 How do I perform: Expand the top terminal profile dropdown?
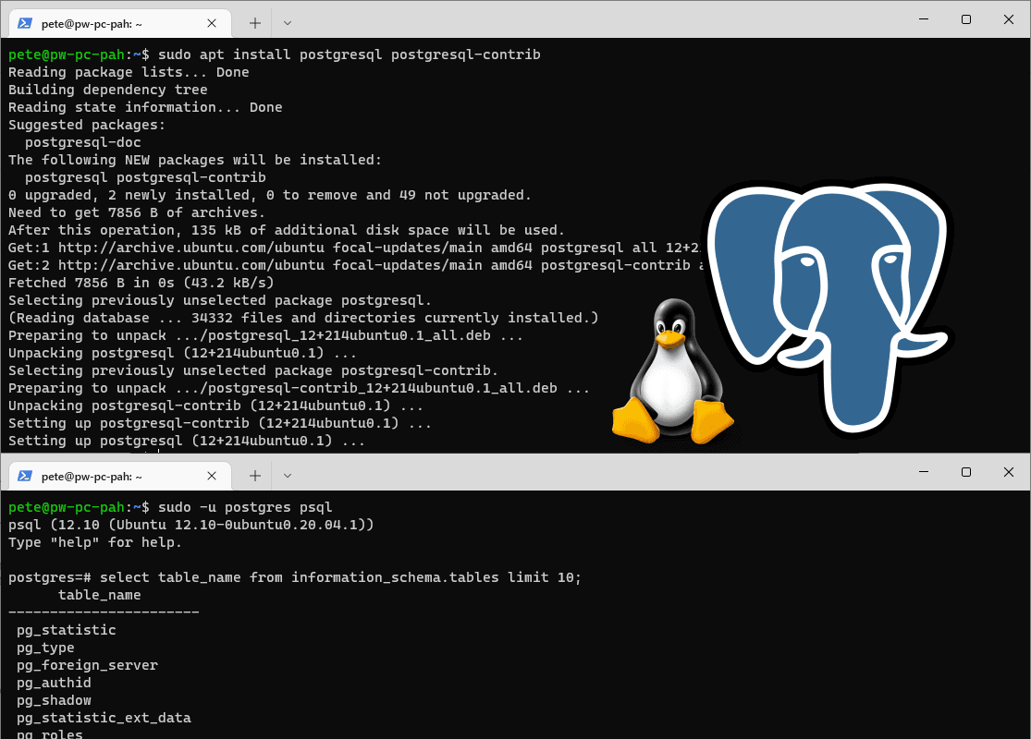tap(288, 24)
